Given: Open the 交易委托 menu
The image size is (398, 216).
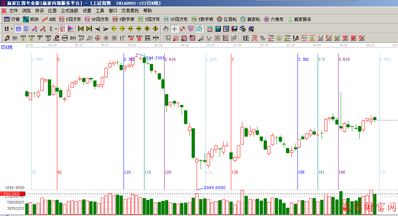Looking at the screenshot, I should pos(130,11).
